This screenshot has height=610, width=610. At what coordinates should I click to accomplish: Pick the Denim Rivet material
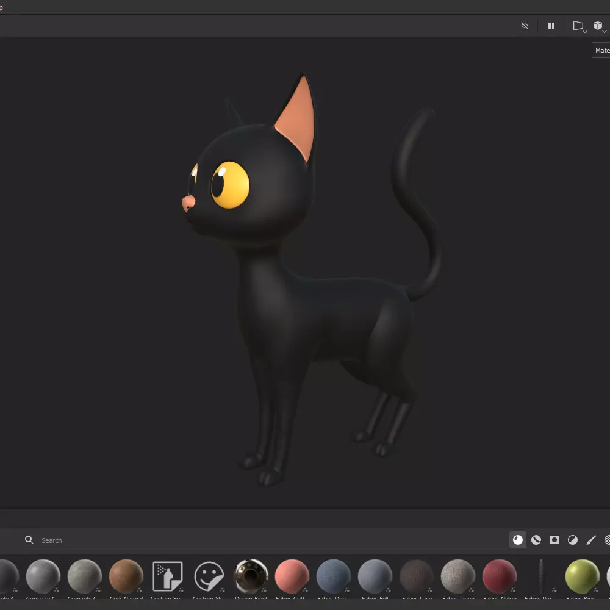[251, 576]
